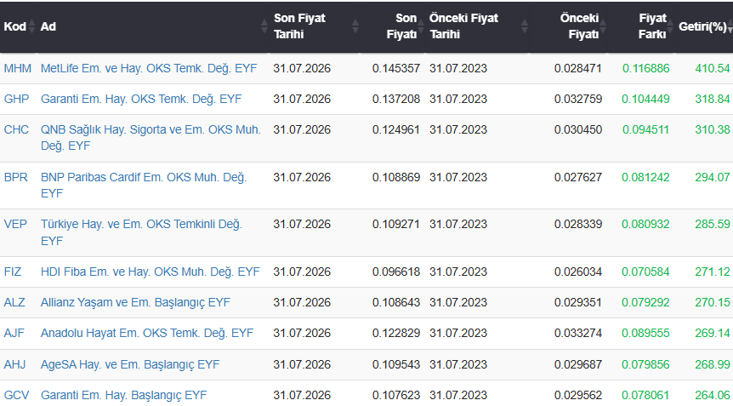
Task: Open Allianz Yaşam ve Em. Başlangıç EYF
Action: [135, 303]
